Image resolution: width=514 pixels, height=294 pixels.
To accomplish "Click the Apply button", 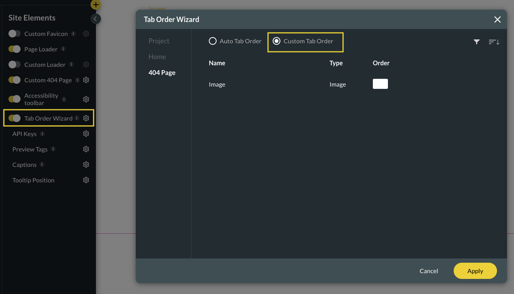I will pyautogui.click(x=475, y=271).
